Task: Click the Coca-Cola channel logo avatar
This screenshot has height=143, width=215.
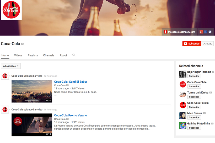Action: (x=11, y=10)
